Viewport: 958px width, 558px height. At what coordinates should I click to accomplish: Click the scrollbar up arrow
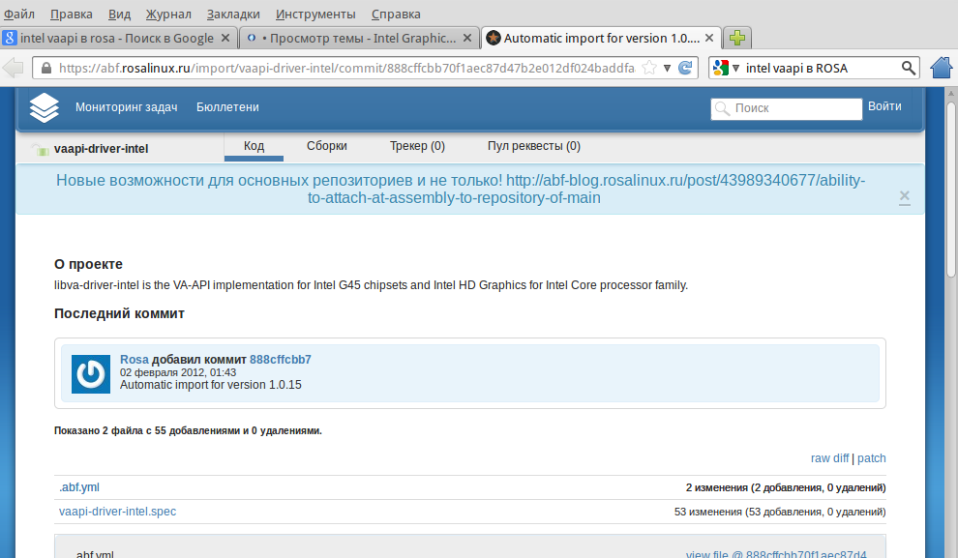950,93
